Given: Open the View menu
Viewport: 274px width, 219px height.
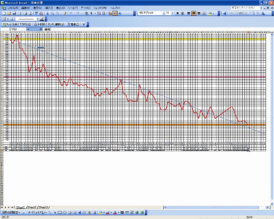Looking at the screenshot, I should [x=37, y=8].
